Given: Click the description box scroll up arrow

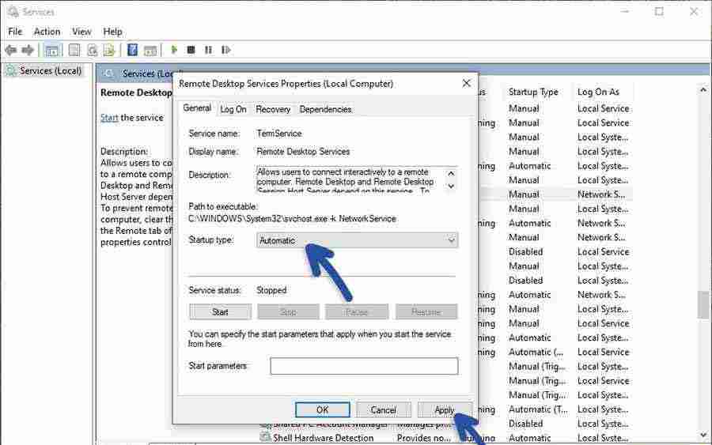Looking at the screenshot, I should 451,173.
